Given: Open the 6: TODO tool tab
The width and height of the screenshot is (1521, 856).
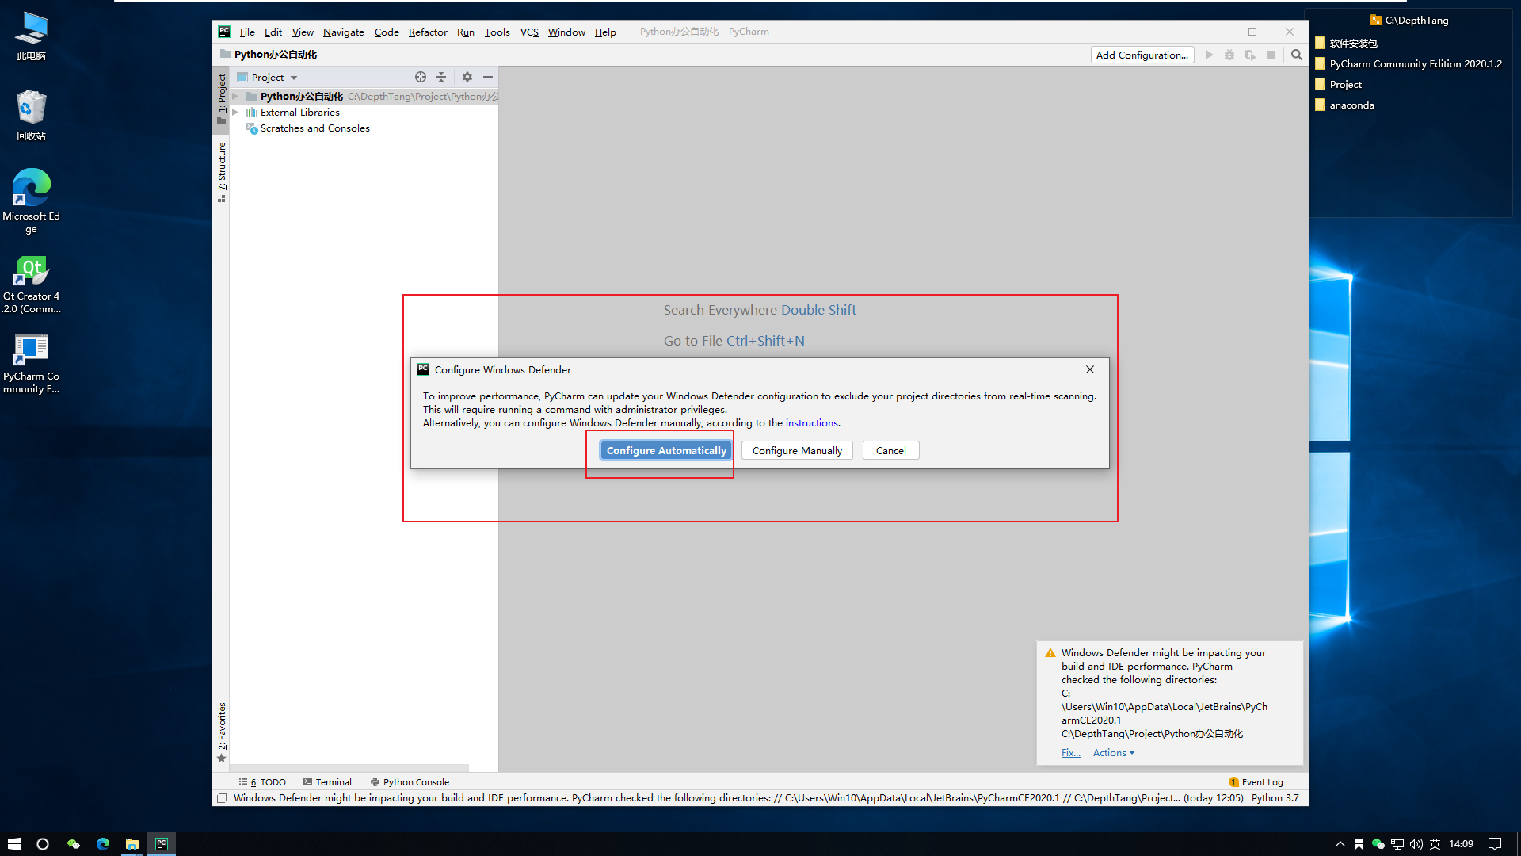Looking at the screenshot, I should tap(262, 781).
